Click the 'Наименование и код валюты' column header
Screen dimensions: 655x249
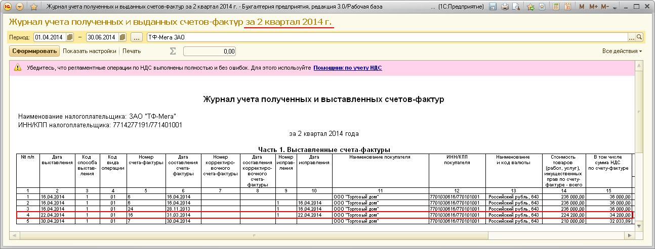[x=514, y=171]
